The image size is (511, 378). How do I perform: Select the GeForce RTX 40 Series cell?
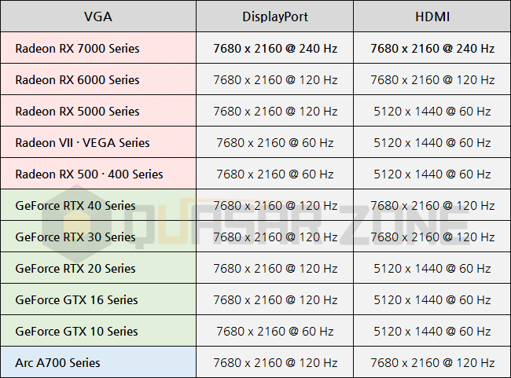98,205
